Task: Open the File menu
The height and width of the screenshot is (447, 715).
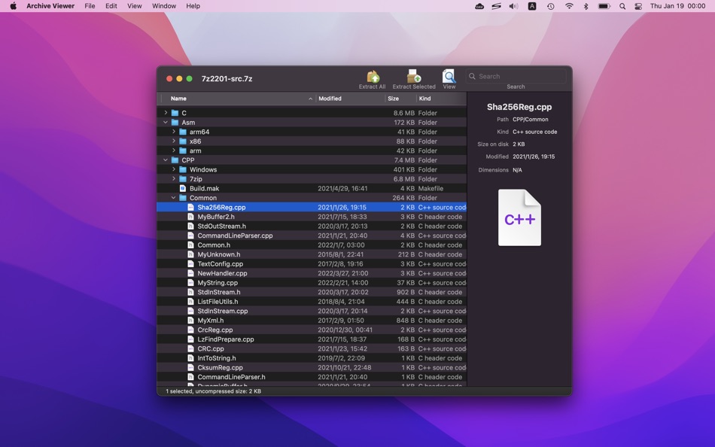Action: pos(90,6)
